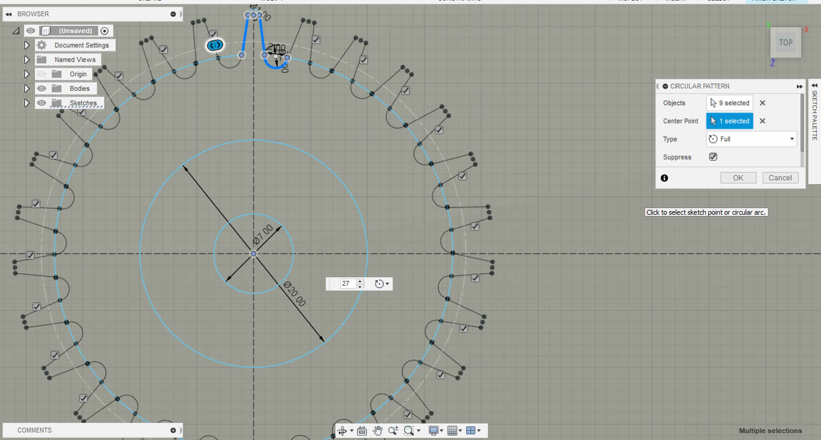Toggle visibility of the Bodies folder
The width and height of the screenshot is (821, 440).
(42, 88)
